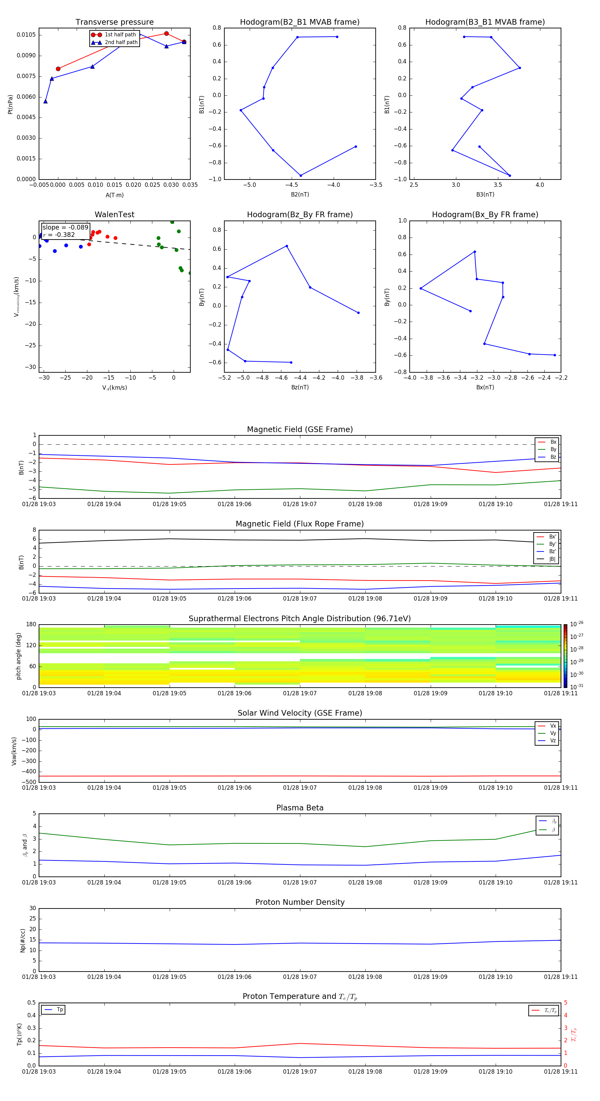The image size is (600, 1101).
Task: Click the 'Magnetic Field (Flux Rope Frame)' title
Action: (300, 524)
